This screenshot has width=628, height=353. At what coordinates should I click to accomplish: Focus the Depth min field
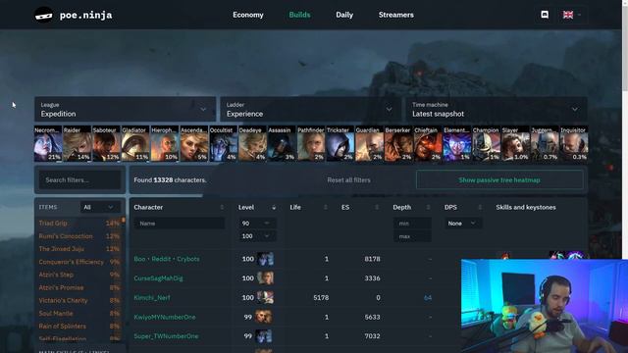[x=412, y=224]
